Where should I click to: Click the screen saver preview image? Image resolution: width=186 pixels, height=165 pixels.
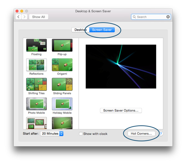121,66
